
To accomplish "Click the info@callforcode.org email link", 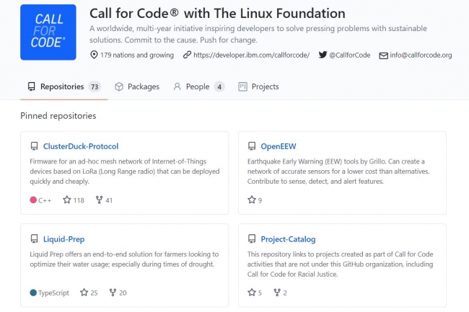I will [421, 55].
